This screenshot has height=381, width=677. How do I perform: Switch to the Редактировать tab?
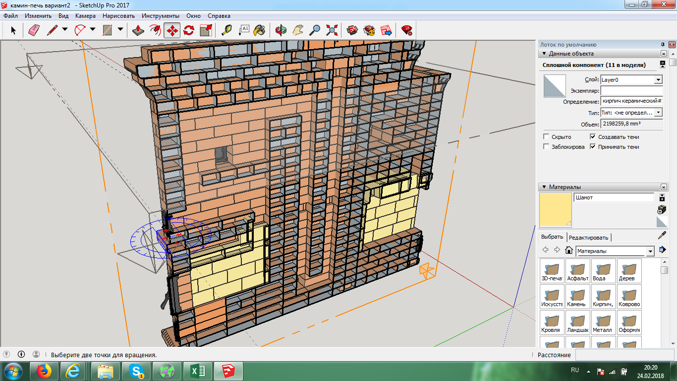click(x=589, y=238)
